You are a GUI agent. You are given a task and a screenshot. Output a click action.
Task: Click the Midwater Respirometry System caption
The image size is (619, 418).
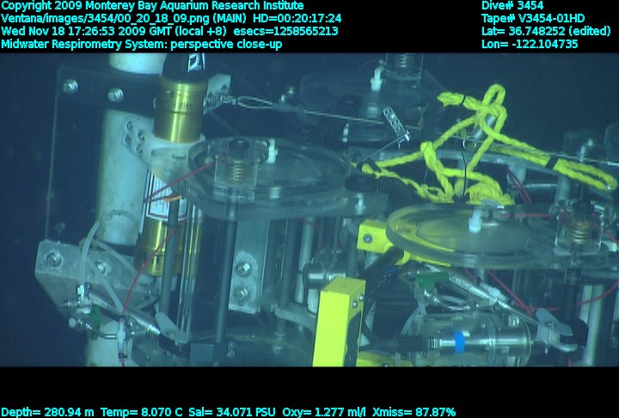pyautogui.click(x=142, y=44)
